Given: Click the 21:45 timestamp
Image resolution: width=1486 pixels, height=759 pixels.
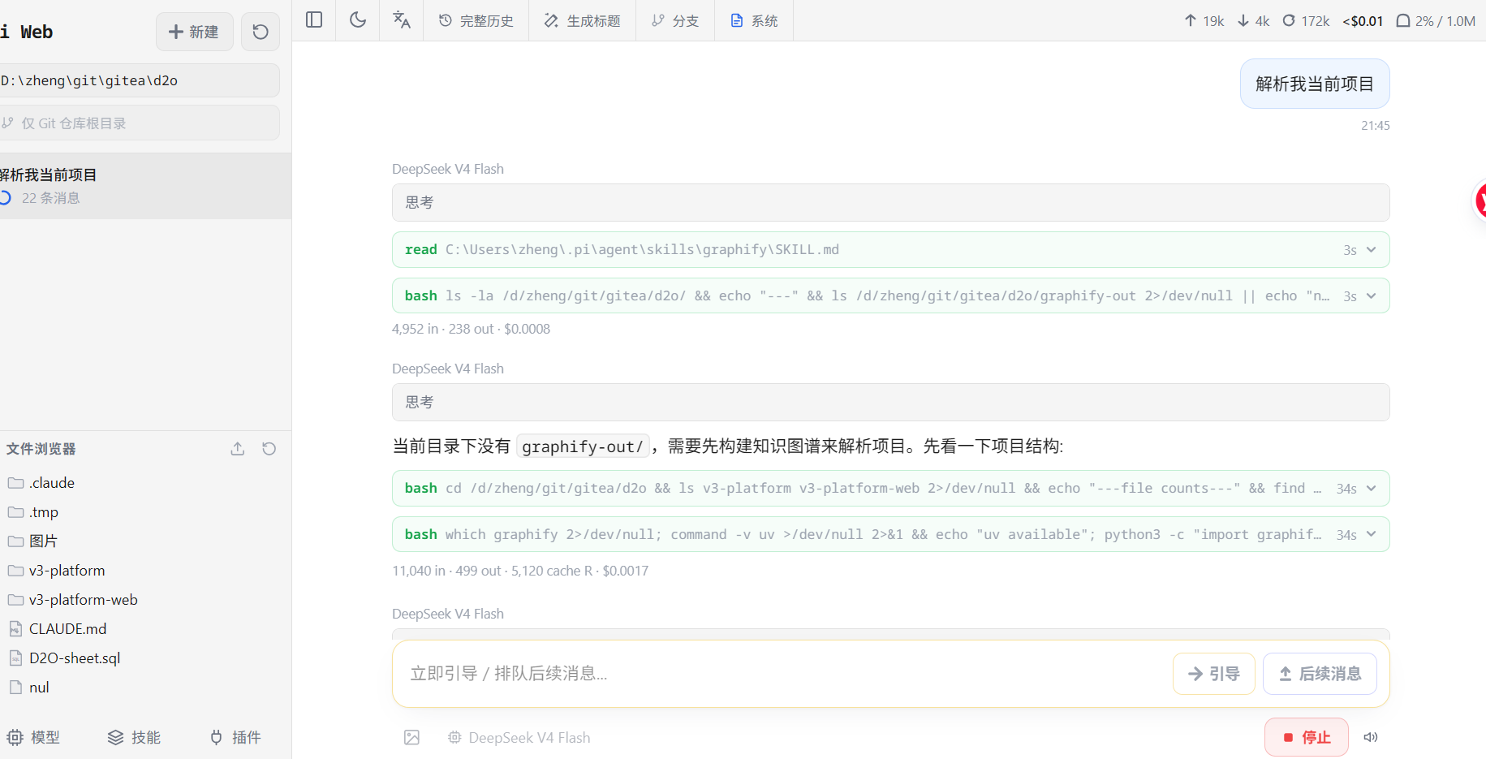Looking at the screenshot, I should [x=1376, y=125].
